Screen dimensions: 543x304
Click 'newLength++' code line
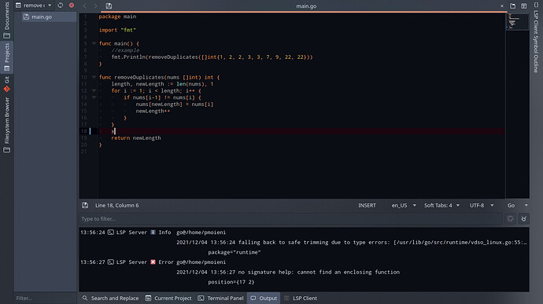click(x=153, y=111)
